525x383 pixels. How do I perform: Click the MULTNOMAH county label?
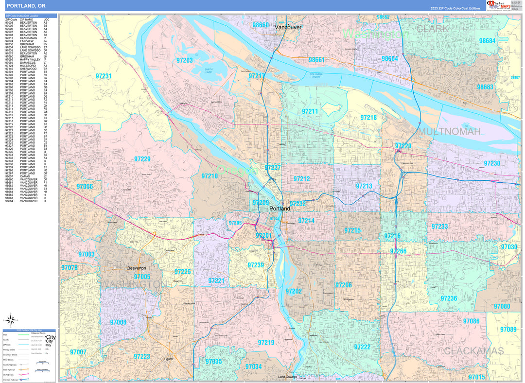(449, 132)
